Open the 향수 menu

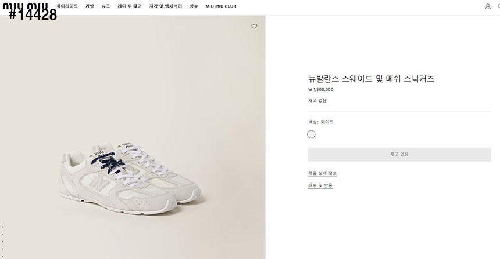(x=194, y=6)
